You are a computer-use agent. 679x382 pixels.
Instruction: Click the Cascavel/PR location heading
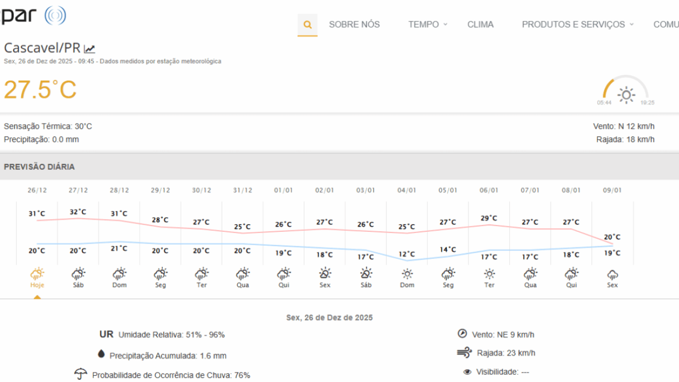(x=41, y=47)
